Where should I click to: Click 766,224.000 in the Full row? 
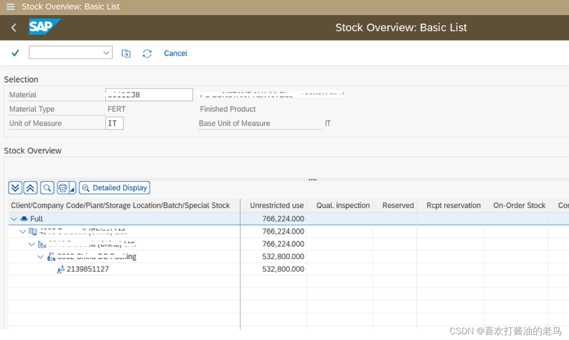pos(283,218)
